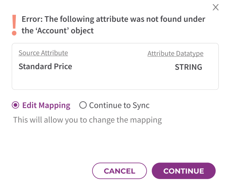Click the orange exclamation warning icon
This screenshot has width=226, height=187.
point(14,25)
